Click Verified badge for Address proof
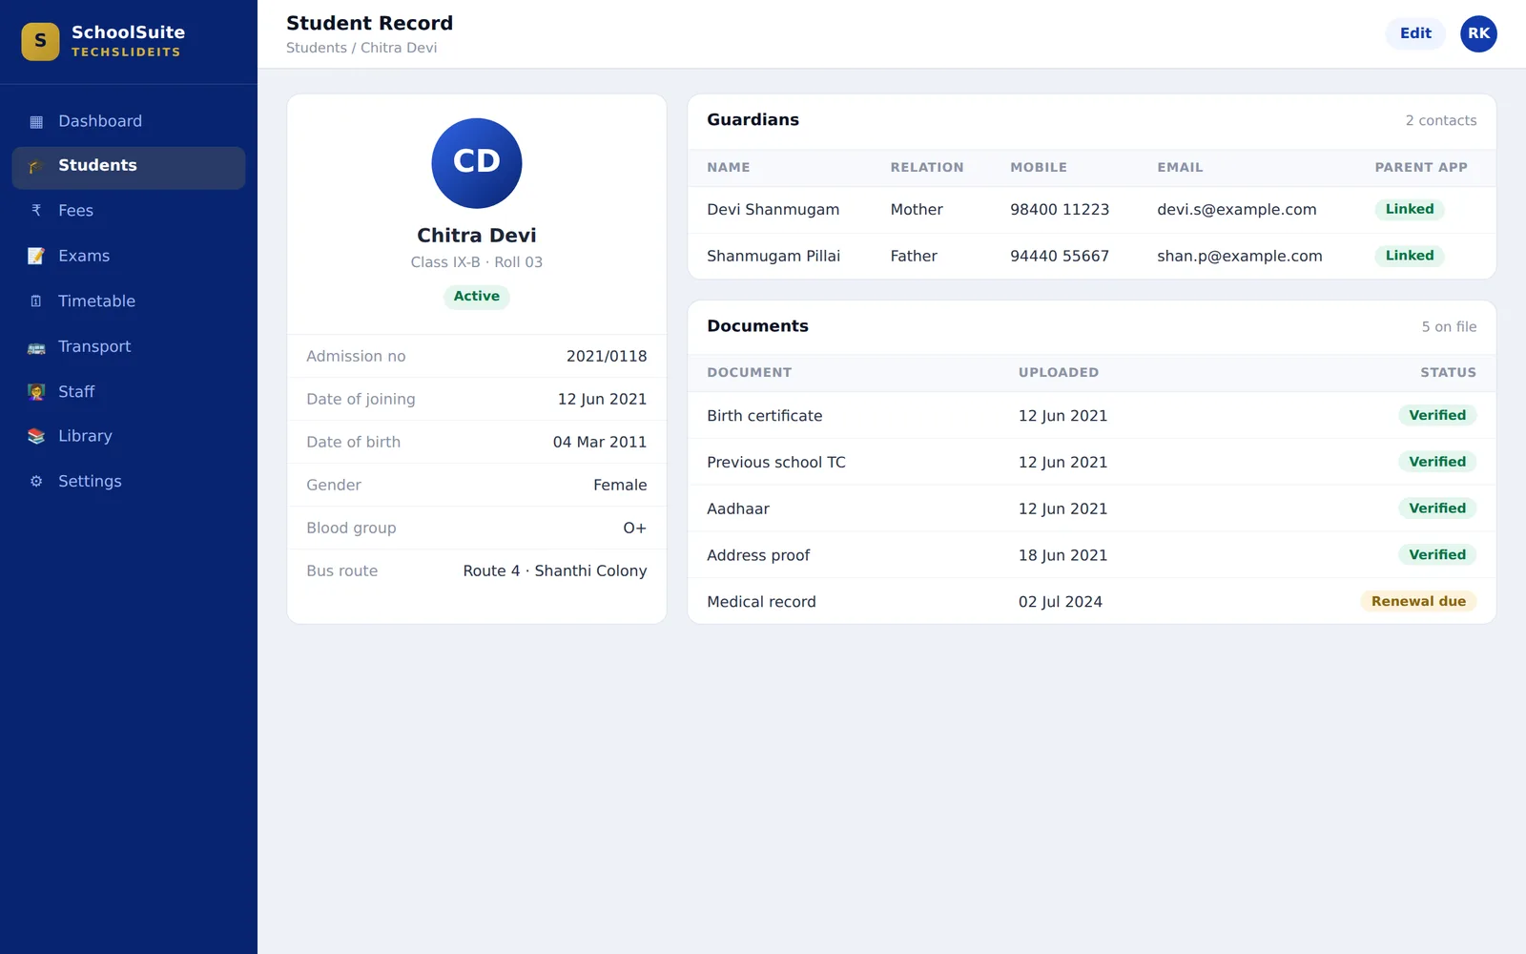 pyautogui.click(x=1437, y=554)
